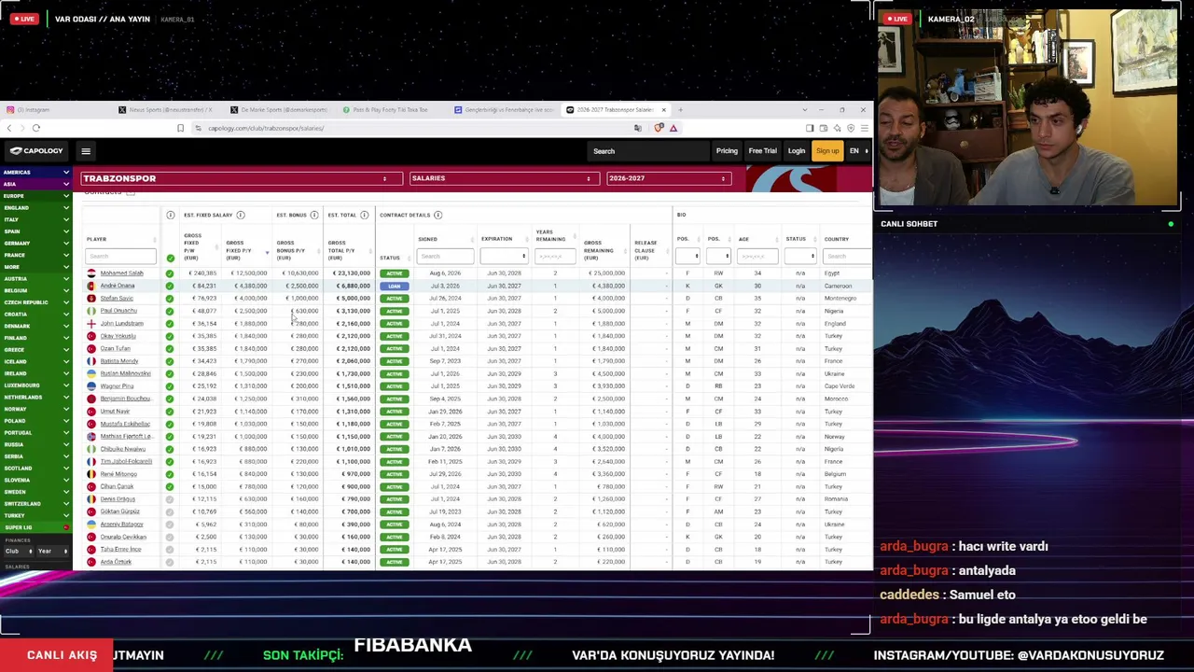Open the Brave Shields icon
This screenshot has height=672, width=1194.
click(659, 128)
